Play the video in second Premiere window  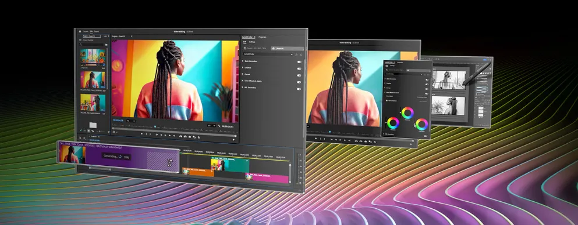coord(341,140)
